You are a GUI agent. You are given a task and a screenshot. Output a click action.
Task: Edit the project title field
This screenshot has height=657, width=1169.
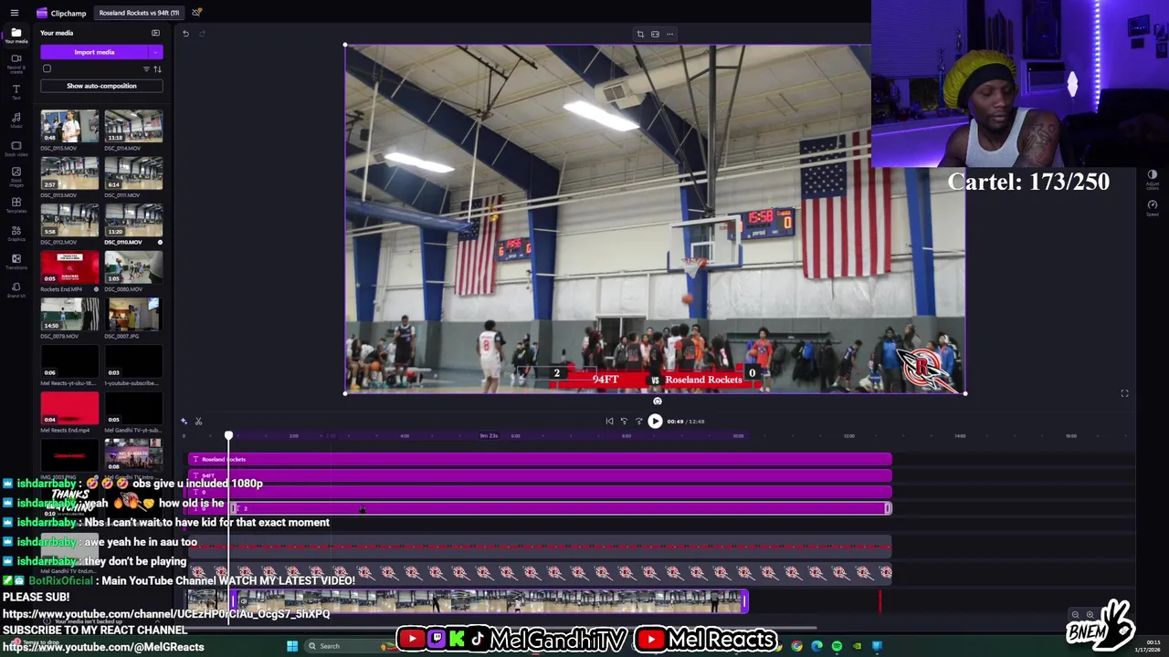pos(139,13)
